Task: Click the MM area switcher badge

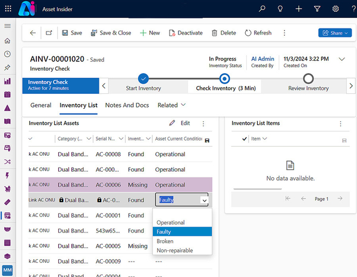Action: point(7,270)
